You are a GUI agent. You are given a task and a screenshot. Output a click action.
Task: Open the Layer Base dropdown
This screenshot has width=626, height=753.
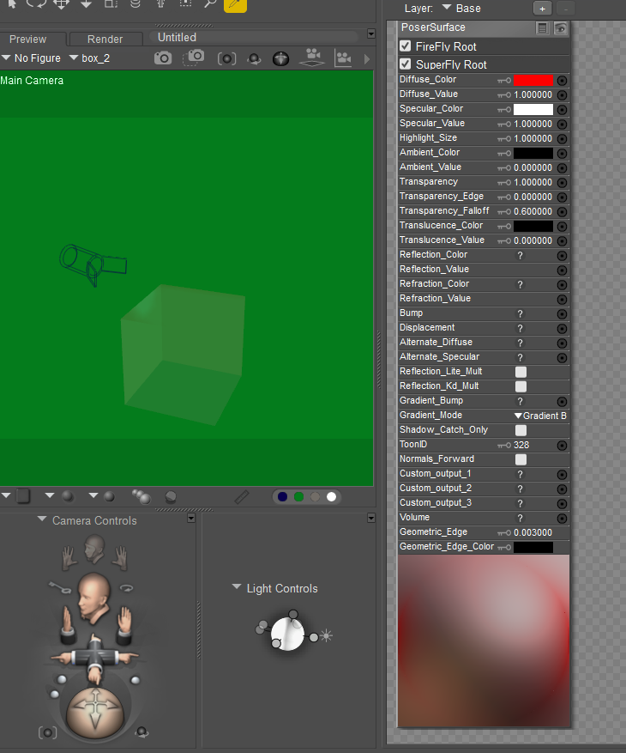461,9
